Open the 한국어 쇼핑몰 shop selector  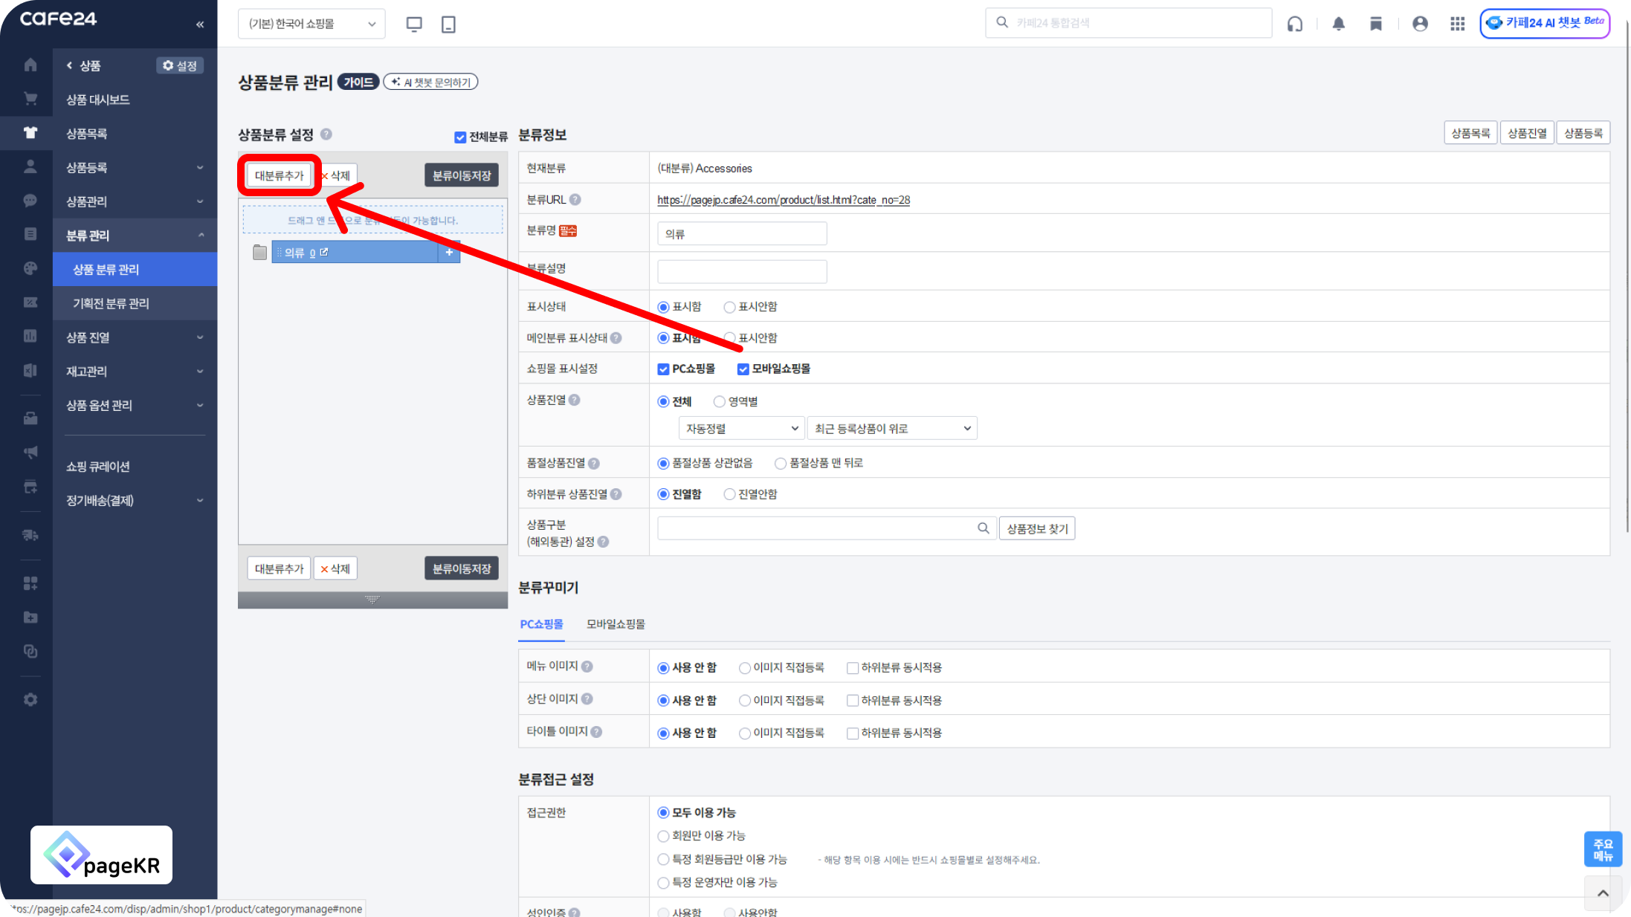pyautogui.click(x=311, y=24)
